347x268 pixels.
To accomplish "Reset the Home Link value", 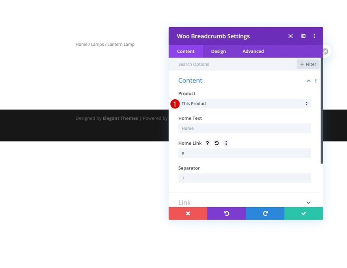I will [216, 143].
